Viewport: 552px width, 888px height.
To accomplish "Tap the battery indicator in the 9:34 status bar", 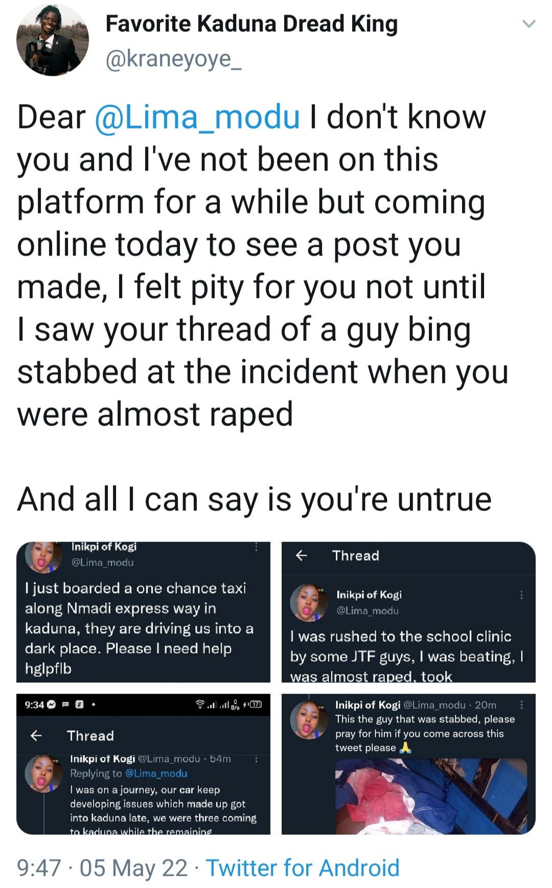I will [x=255, y=705].
